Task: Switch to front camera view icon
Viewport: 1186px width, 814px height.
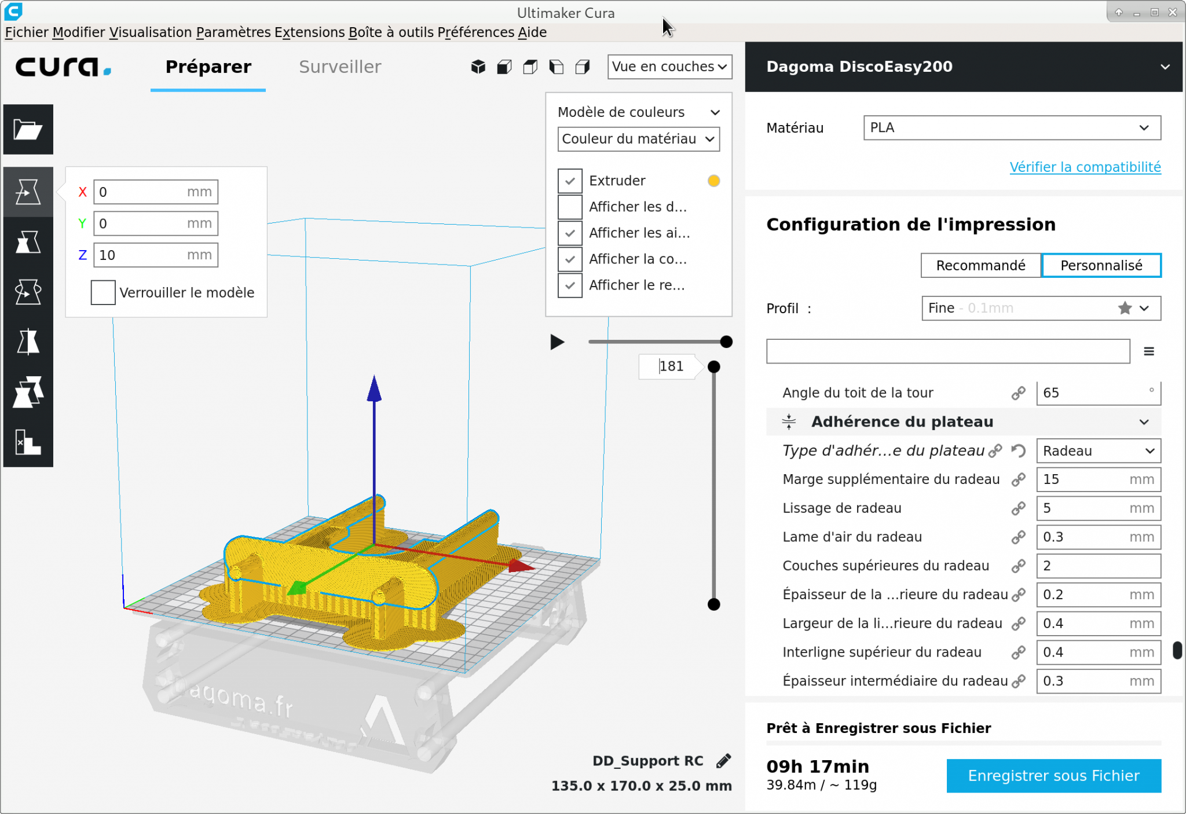Action: pyautogui.click(x=504, y=67)
